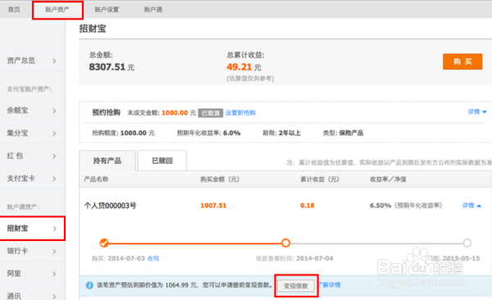Click the middle 收益查看时间 timeline marker
This screenshot has height=300, width=492.
click(x=285, y=243)
